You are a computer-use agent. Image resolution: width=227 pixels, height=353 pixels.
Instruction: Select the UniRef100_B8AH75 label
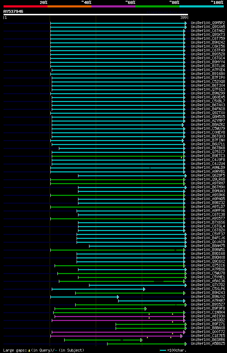click(208, 246)
